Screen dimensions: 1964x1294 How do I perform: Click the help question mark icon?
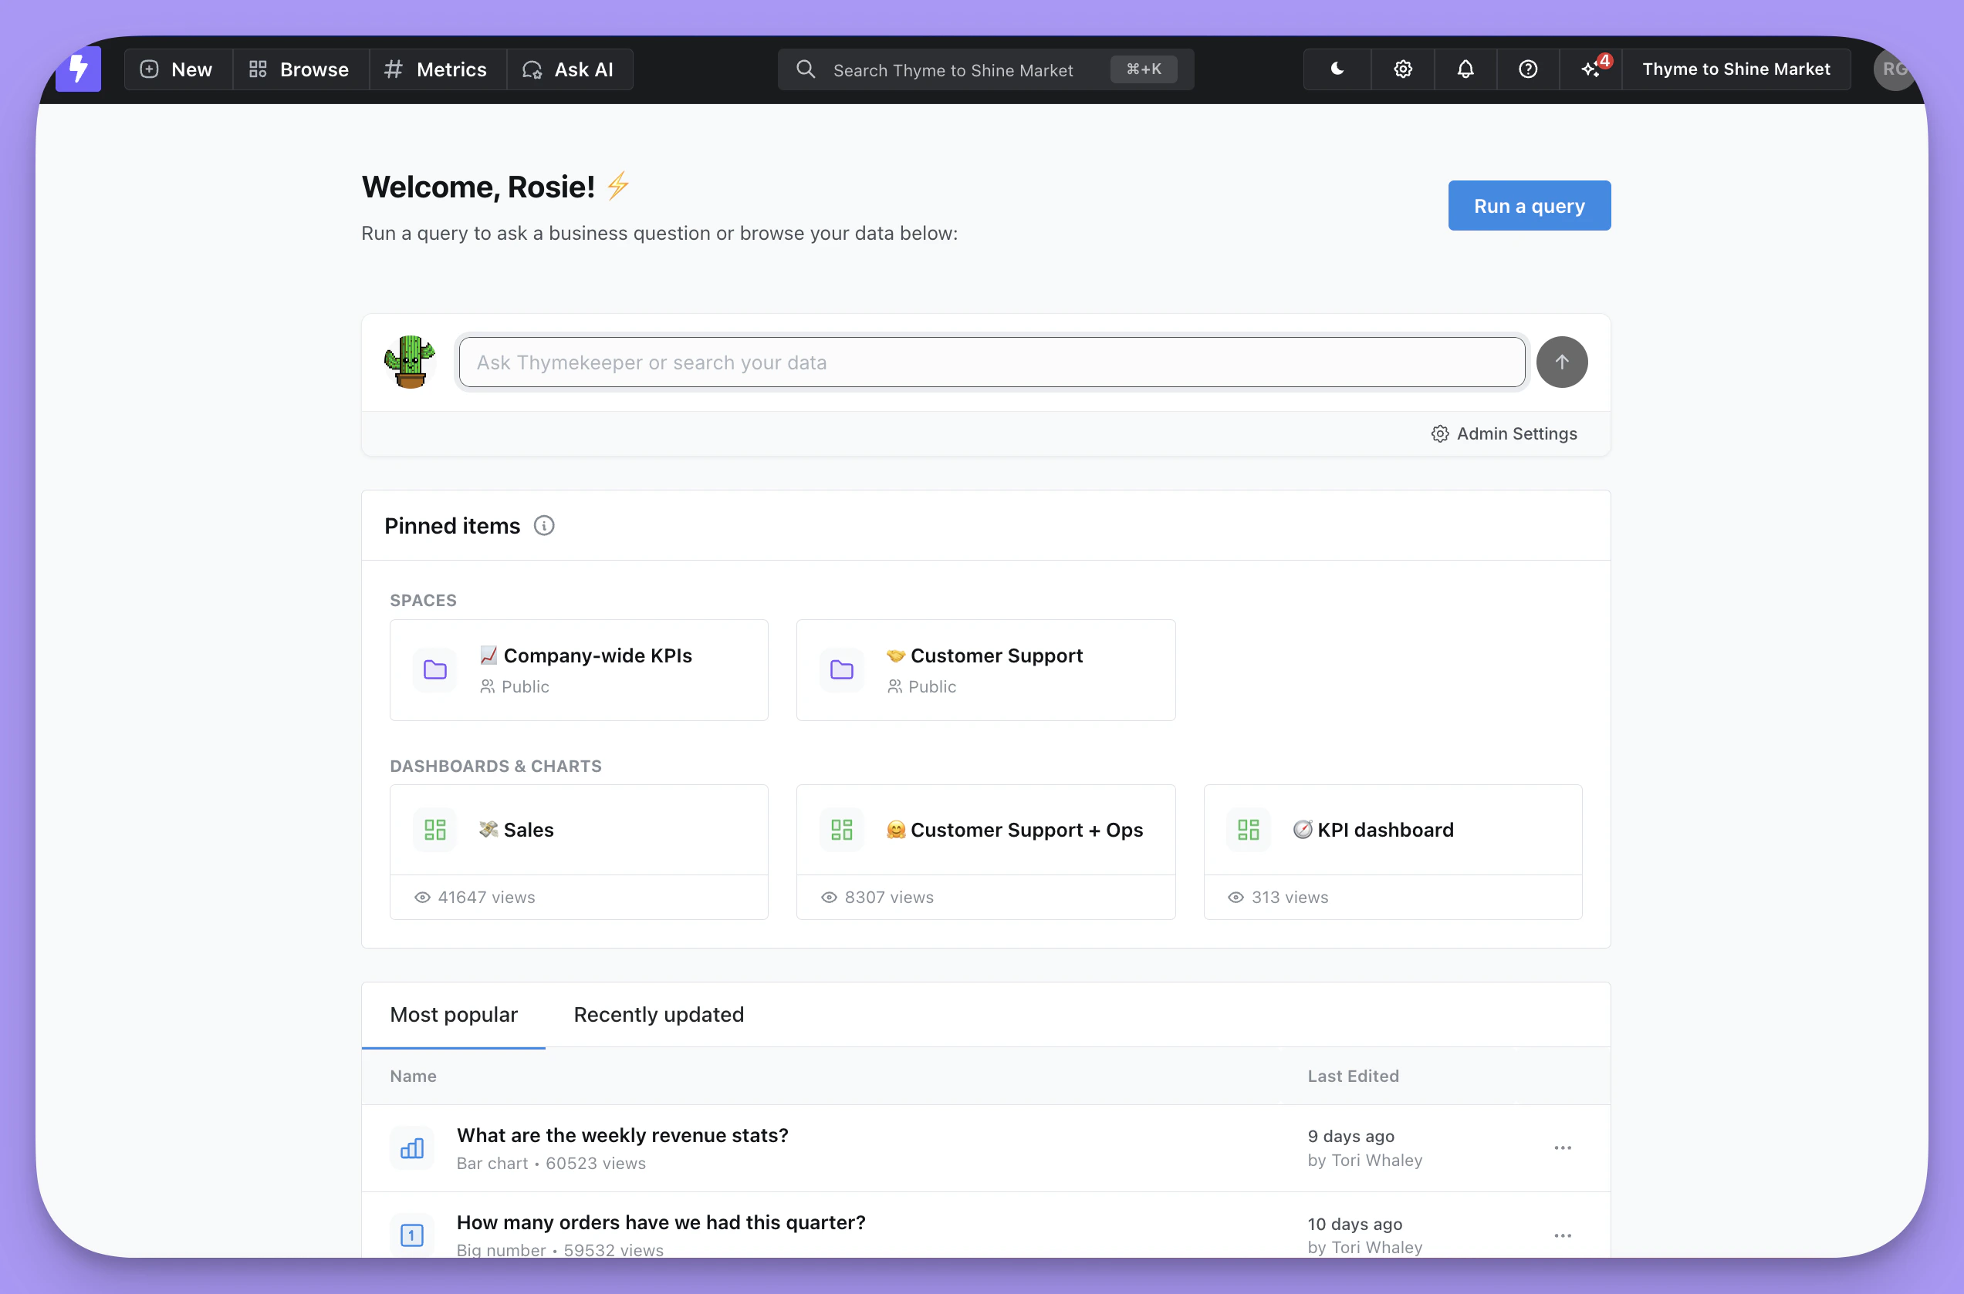(1528, 69)
